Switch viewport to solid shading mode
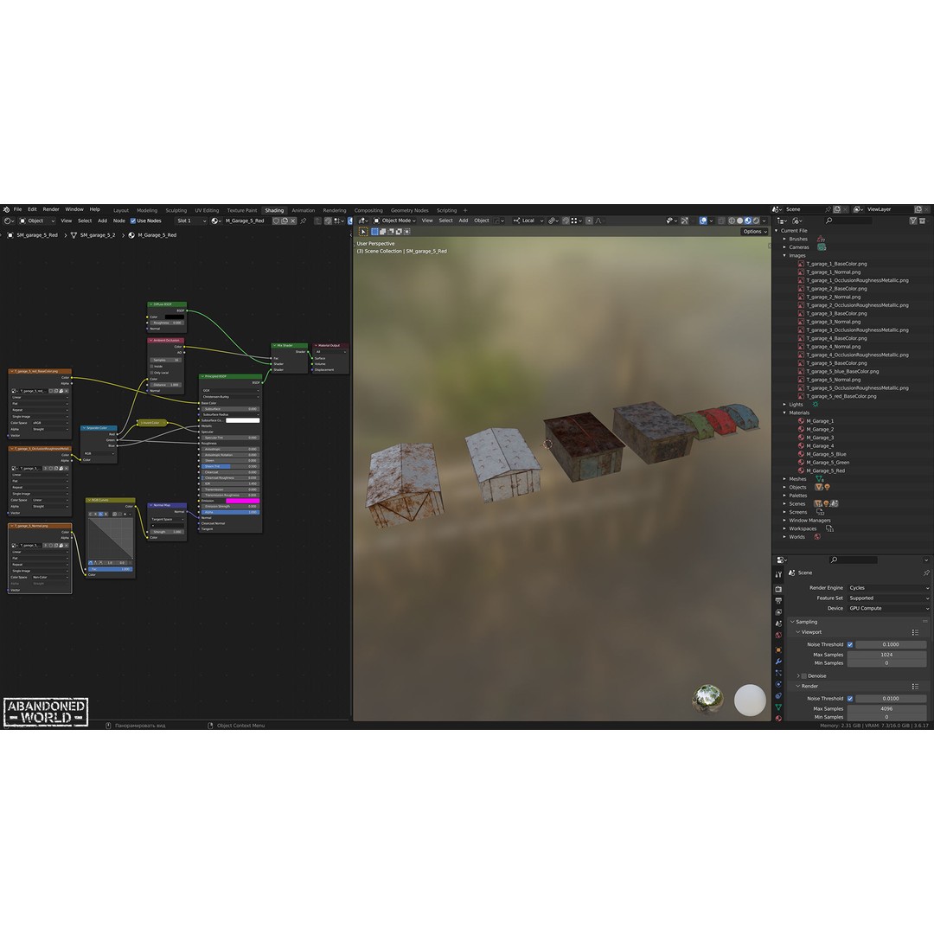The width and height of the screenshot is (934, 934). tap(740, 221)
